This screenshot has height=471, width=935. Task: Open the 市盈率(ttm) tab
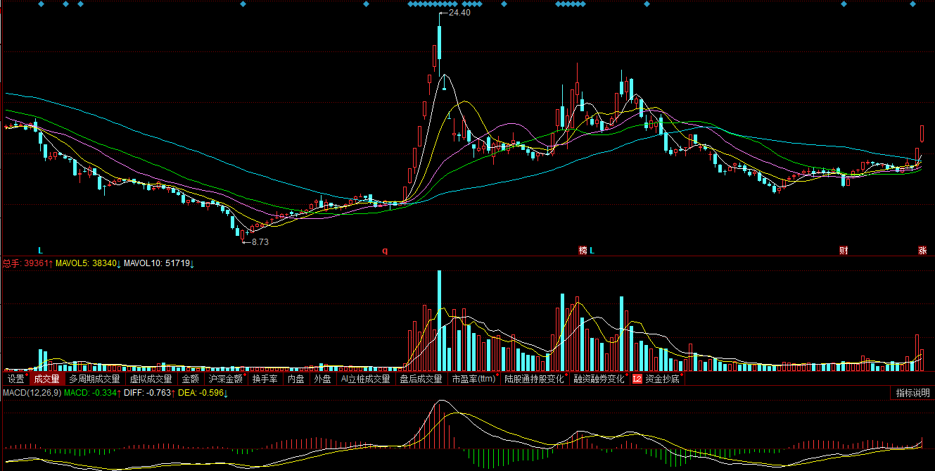pos(473,379)
